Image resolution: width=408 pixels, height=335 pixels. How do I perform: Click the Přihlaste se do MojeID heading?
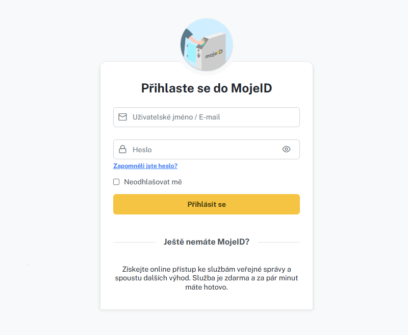click(x=207, y=88)
